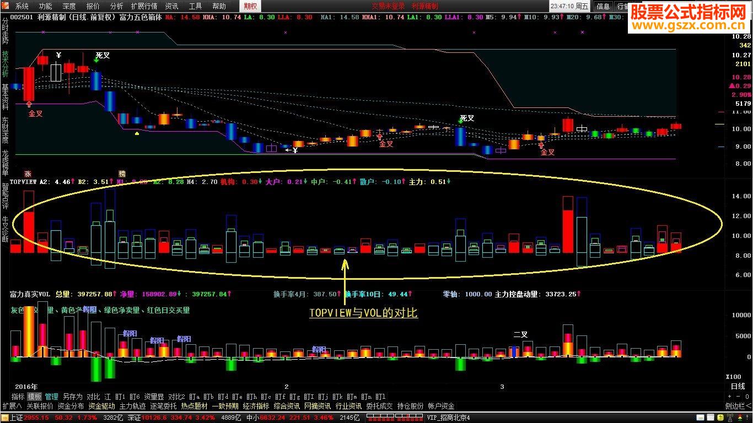
Task: Open the 热点题材 tab
Action: pos(194,406)
